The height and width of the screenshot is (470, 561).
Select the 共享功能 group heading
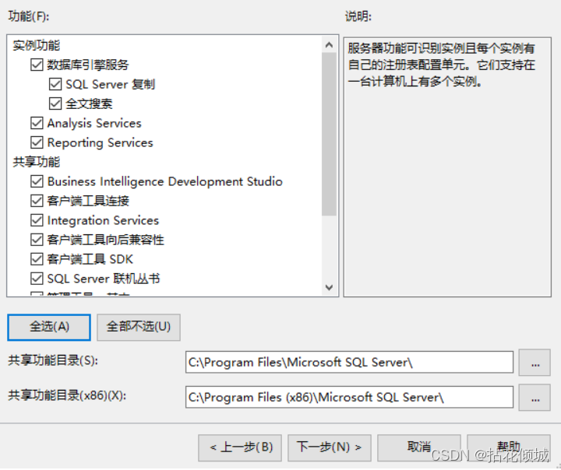(37, 162)
